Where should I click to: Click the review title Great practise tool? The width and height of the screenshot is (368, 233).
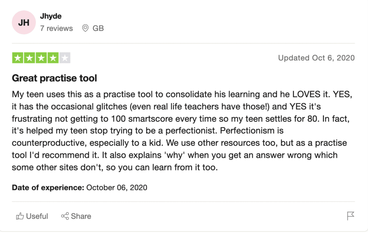click(x=54, y=78)
